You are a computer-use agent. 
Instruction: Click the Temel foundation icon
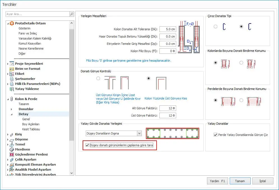coord(12,144)
